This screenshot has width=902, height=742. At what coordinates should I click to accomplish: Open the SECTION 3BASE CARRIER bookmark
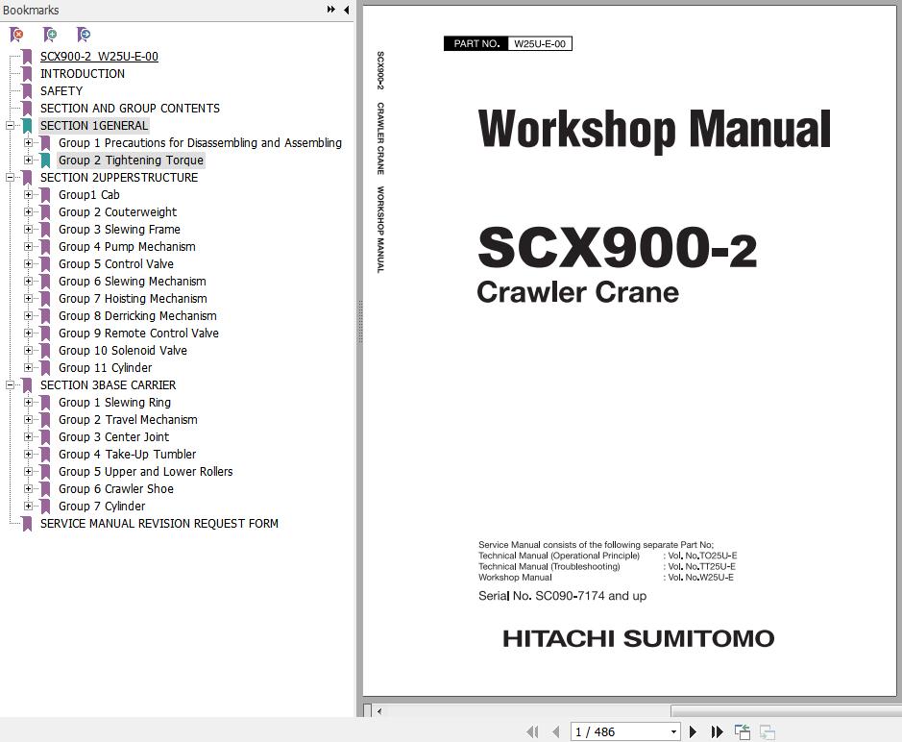pos(109,385)
